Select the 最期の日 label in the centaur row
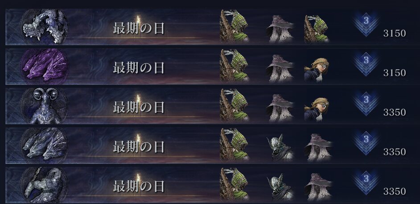420x204 pixels. (139, 187)
